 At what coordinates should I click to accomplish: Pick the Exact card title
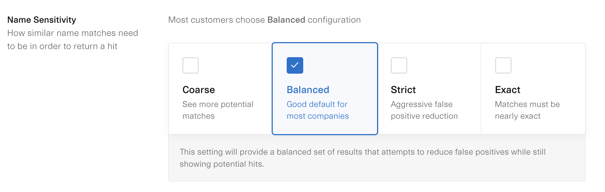(508, 90)
